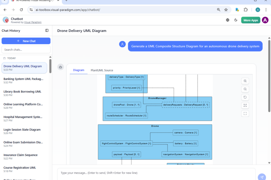Switch to the PlantUML Source tab
This screenshot has height=180, width=271.
102,70
